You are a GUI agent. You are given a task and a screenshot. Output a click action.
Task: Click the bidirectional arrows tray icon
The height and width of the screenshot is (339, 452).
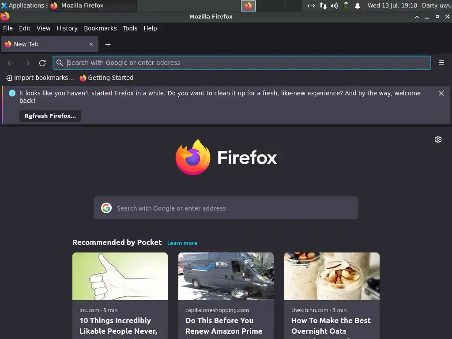click(311, 6)
